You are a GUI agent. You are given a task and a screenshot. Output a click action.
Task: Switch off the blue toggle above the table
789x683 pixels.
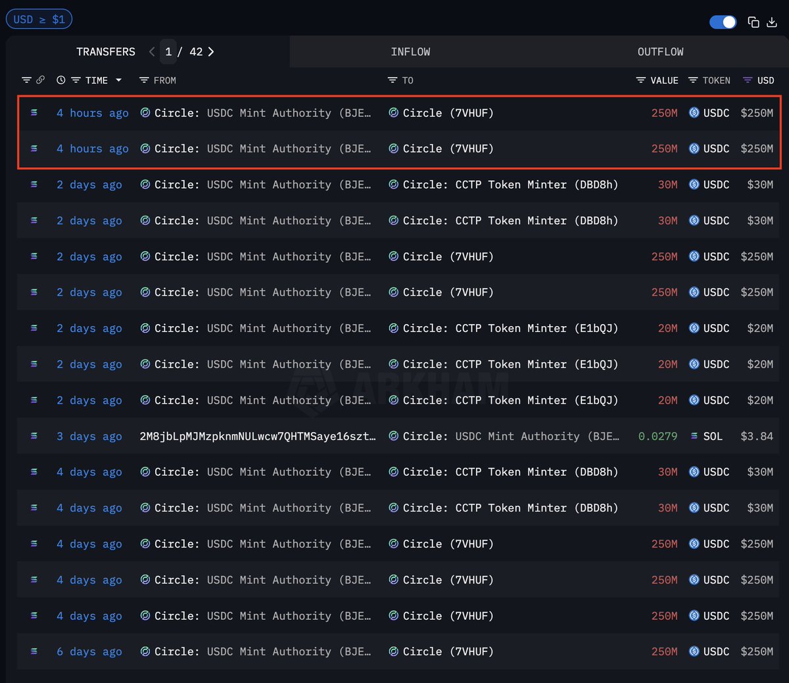tap(723, 22)
